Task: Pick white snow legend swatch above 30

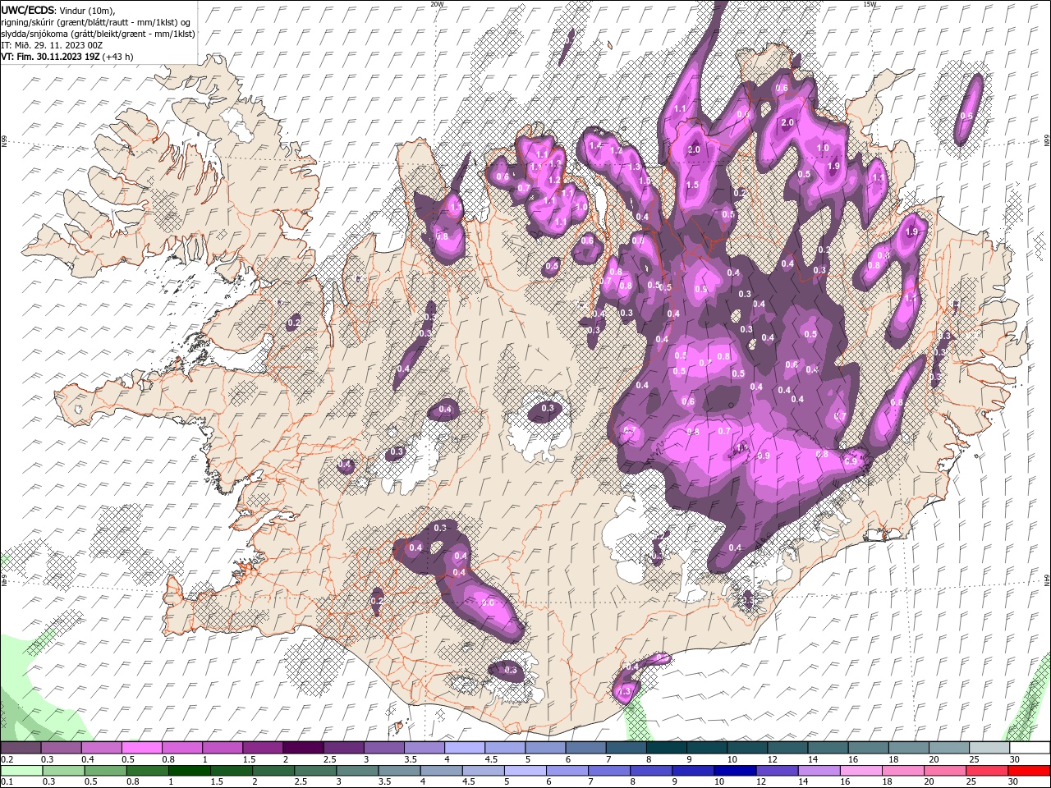Action: [1030, 747]
